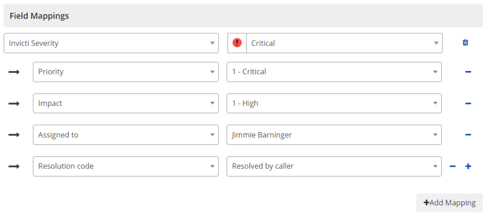Click the Add Mapping button
Screen dimensions: 488x215
coord(449,203)
